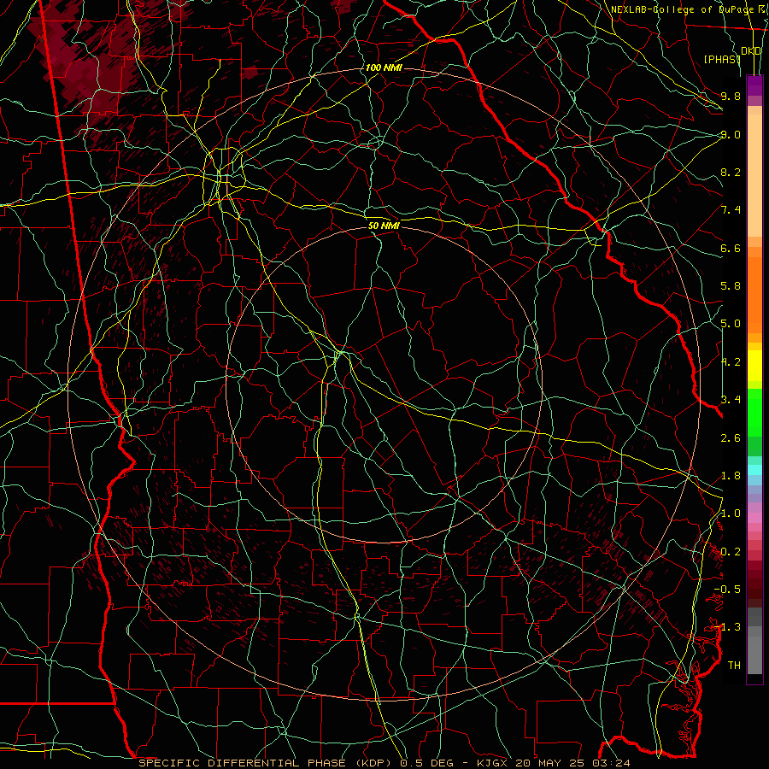
Task: Click the DKD product code label
Action: [x=751, y=51]
